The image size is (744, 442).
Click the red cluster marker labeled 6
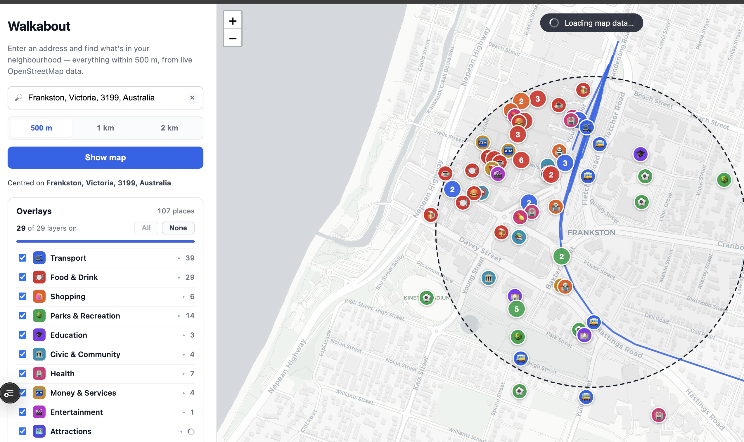click(x=521, y=160)
